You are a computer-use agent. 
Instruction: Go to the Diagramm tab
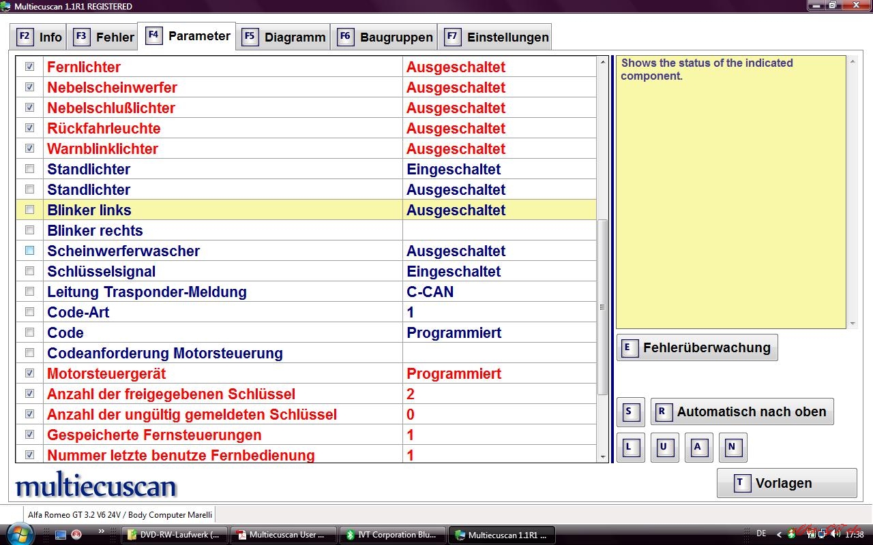[284, 37]
